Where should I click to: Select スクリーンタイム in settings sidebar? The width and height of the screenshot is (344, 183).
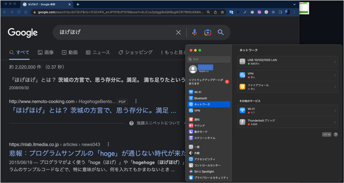[x=209, y=138]
